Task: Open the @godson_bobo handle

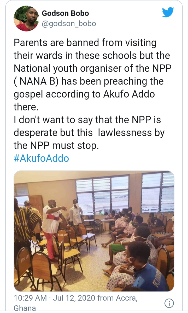Action: (69, 24)
